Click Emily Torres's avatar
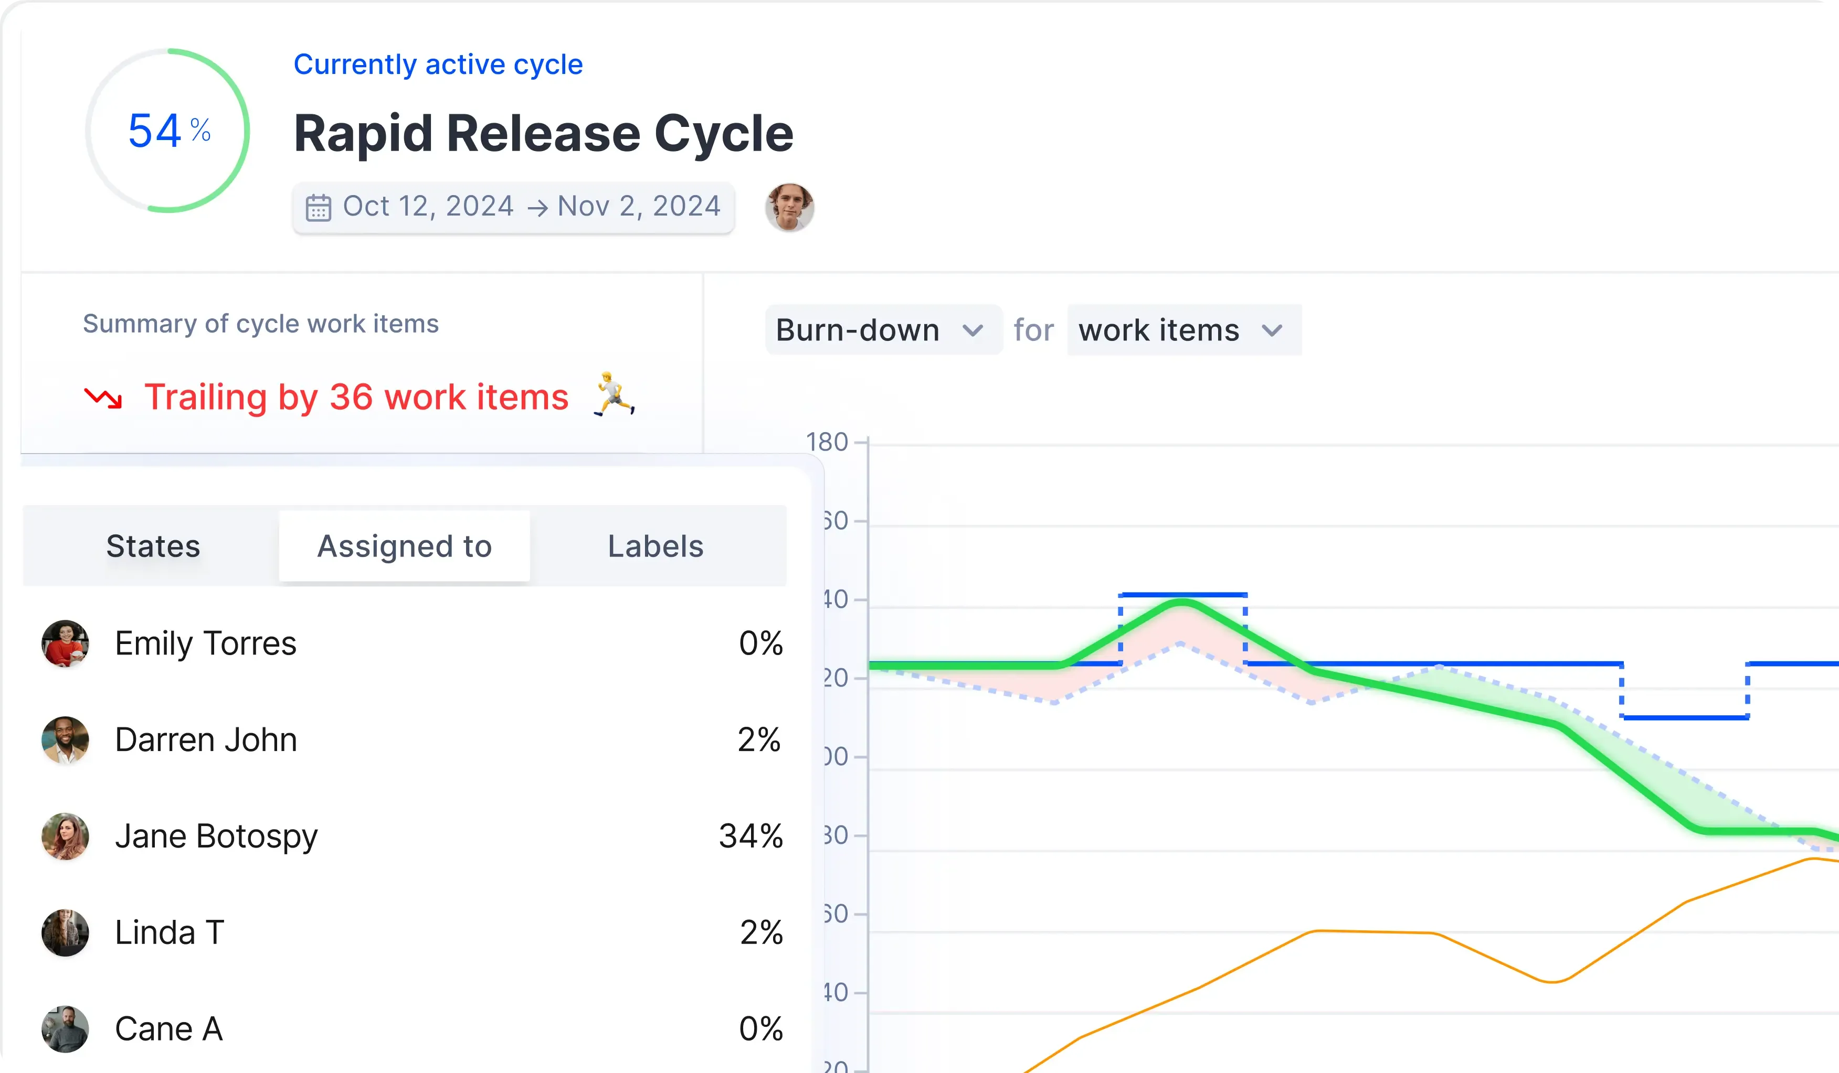Image resolution: width=1839 pixels, height=1073 pixels. click(x=65, y=643)
